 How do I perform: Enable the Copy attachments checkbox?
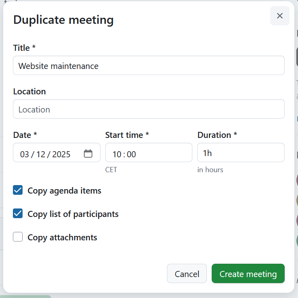[18, 237]
